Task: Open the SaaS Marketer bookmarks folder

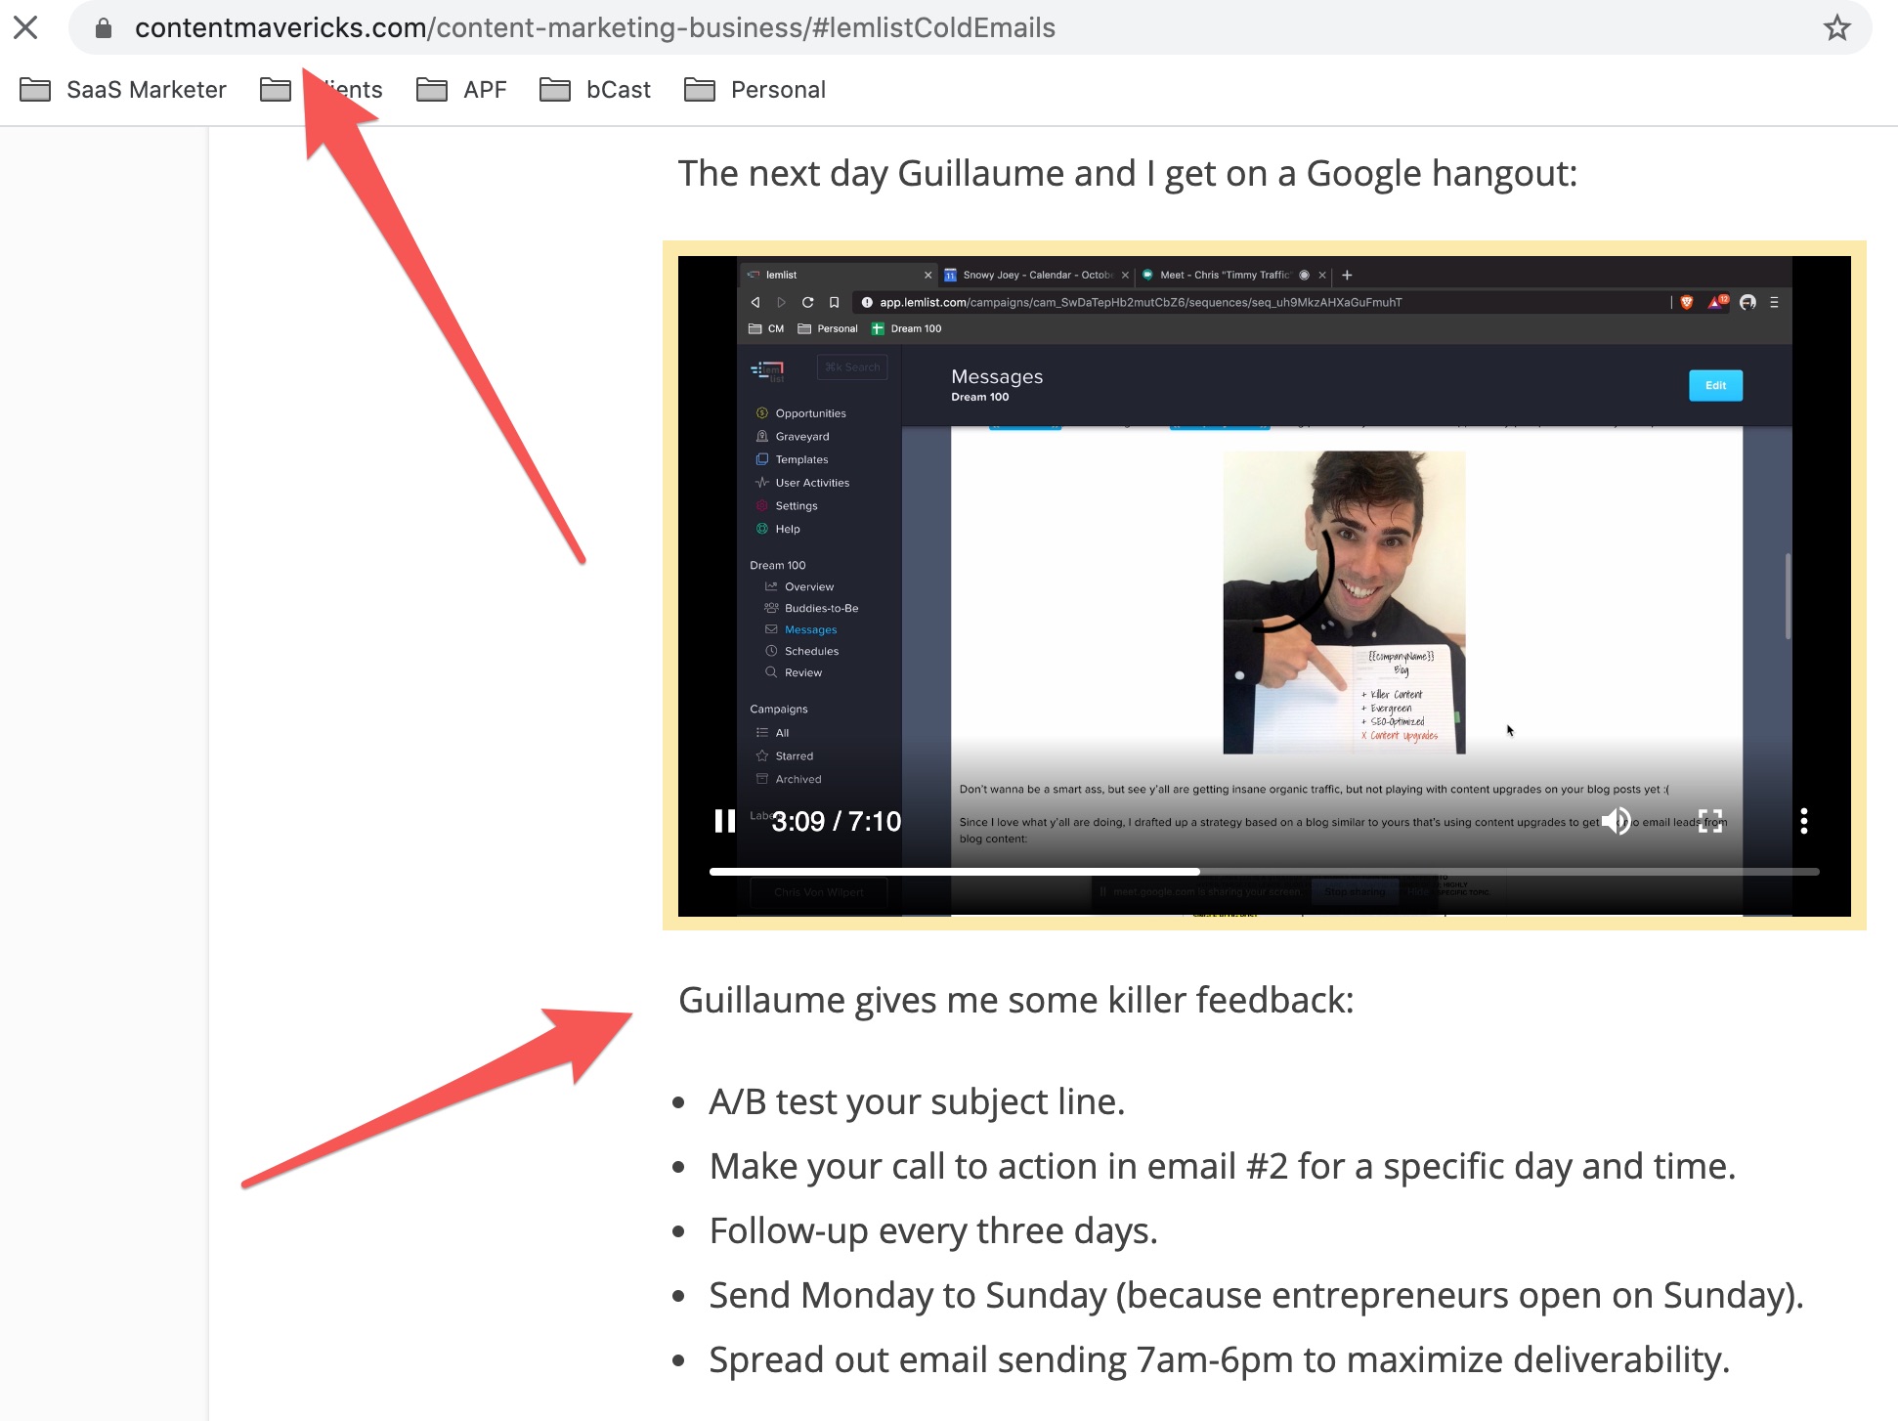Action: click(123, 90)
